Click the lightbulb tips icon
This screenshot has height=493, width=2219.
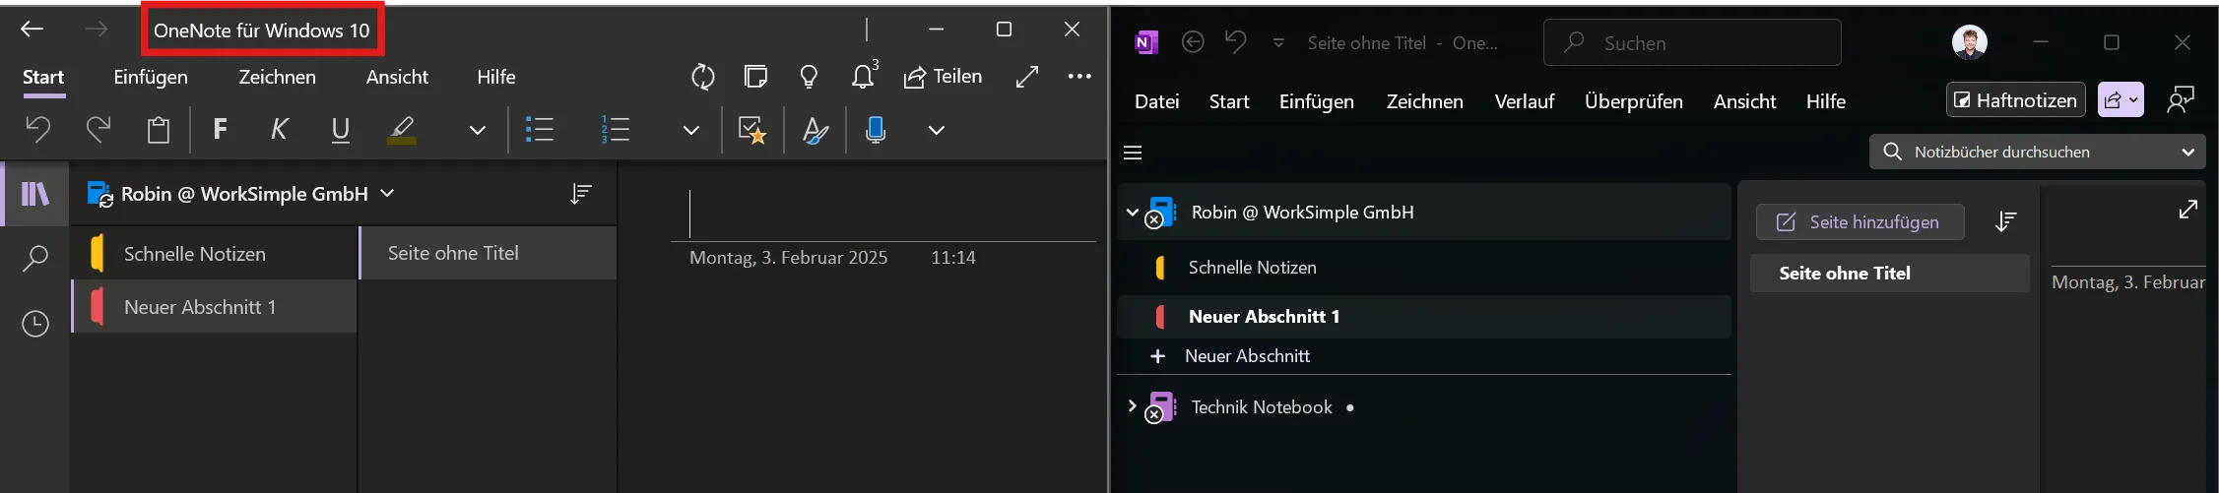[x=809, y=77]
